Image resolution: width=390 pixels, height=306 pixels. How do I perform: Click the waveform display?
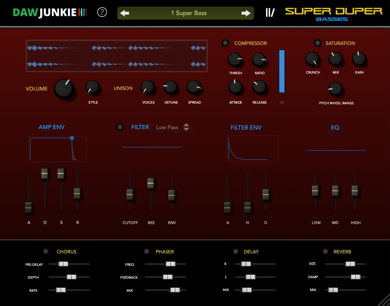(117, 56)
